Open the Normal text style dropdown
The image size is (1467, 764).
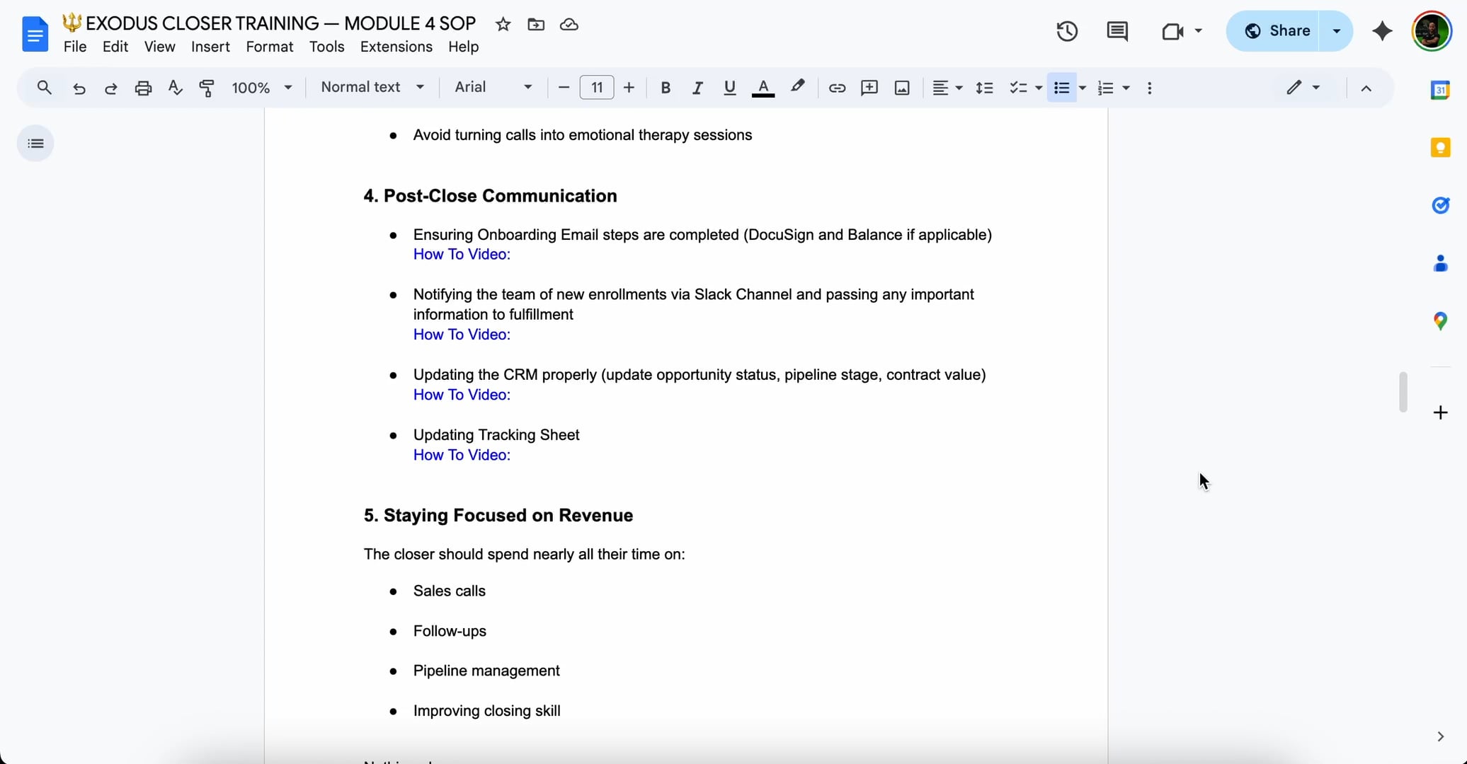coord(372,87)
